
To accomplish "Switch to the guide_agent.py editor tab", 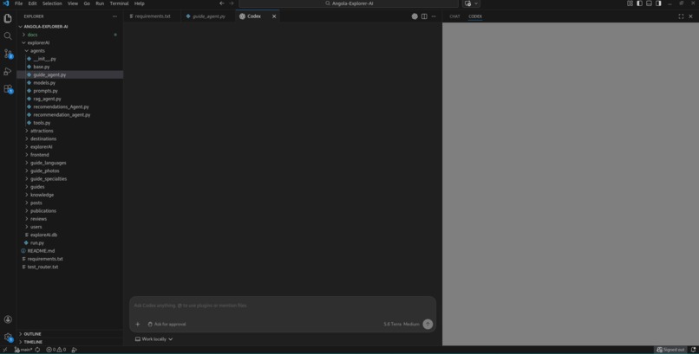I will [208, 16].
